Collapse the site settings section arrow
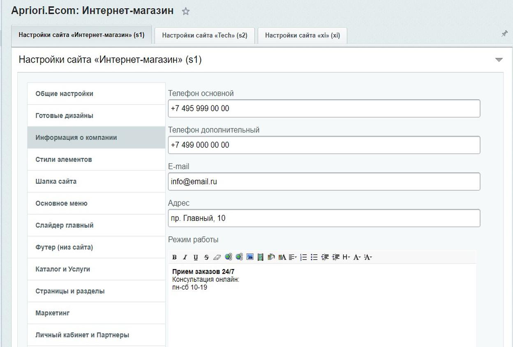The width and height of the screenshot is (513, 347). pyautogui.click(x=499, y=60)
